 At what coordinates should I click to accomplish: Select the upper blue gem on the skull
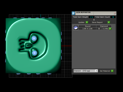point(34,38)
